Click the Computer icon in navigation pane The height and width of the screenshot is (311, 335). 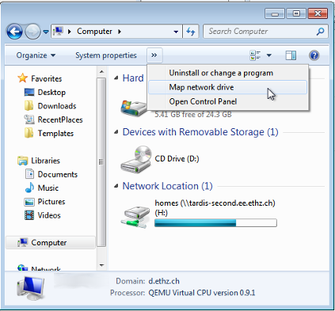(x=23, y=242)
